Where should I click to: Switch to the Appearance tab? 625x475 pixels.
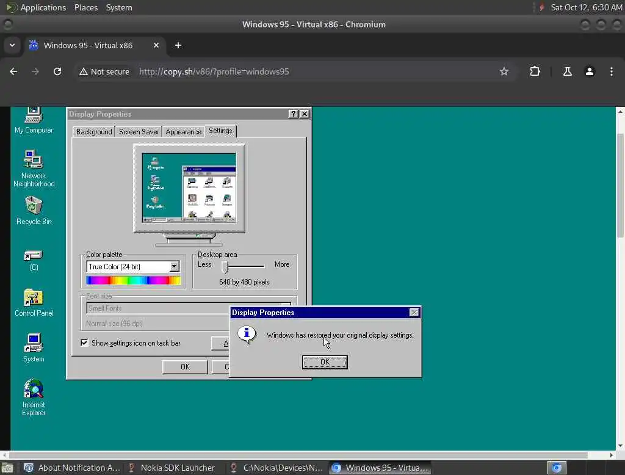(x=183, y=132)
